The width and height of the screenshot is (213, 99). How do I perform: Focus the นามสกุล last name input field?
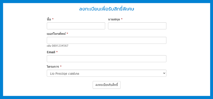(x=137, y=26)
